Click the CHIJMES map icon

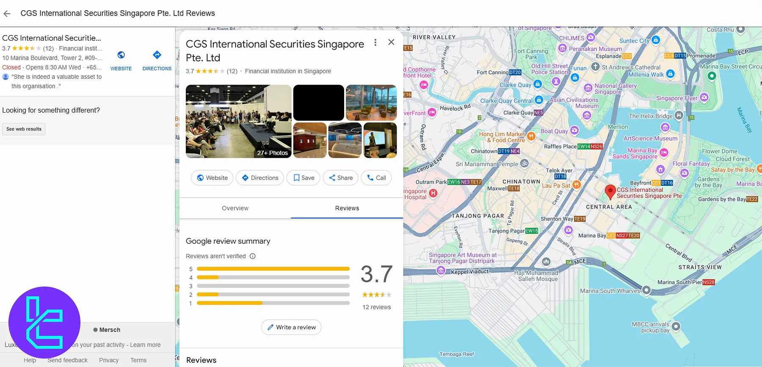pos(591,37)
